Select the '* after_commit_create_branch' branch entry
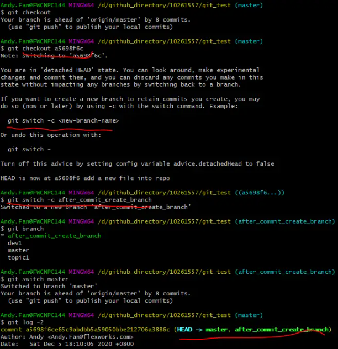338x349 pixels. [x=51, y=236]
